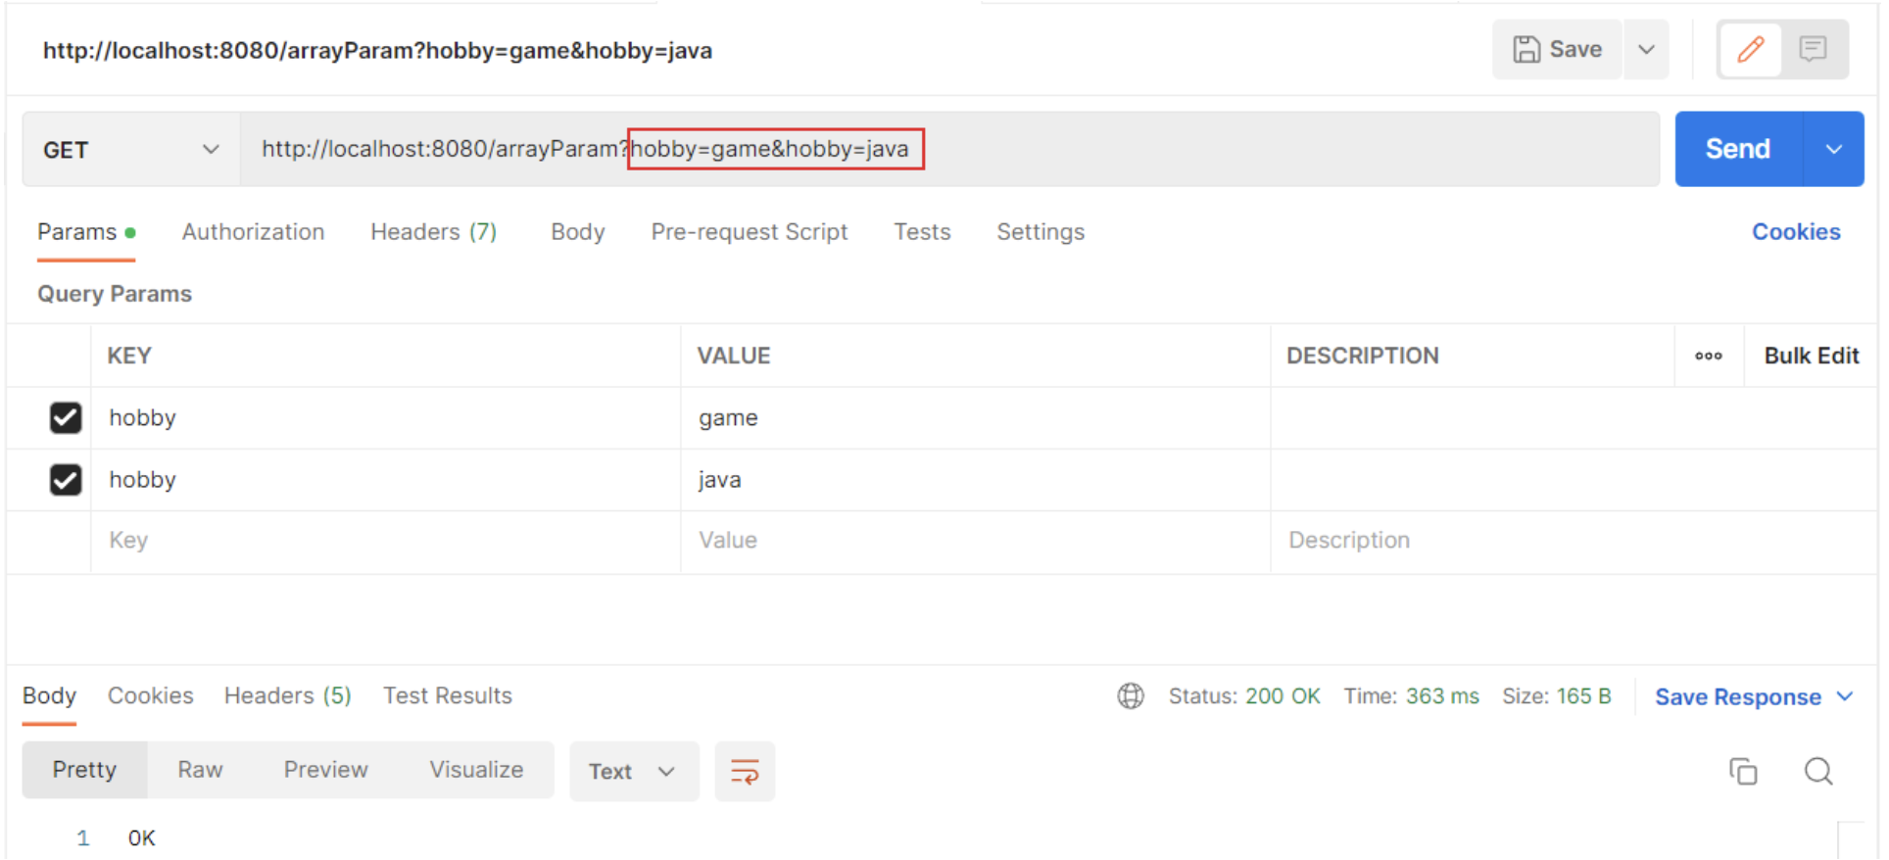1889x860 pixels.
Task: Click the pencil edit icon
Action: (x=1750, y=49)
